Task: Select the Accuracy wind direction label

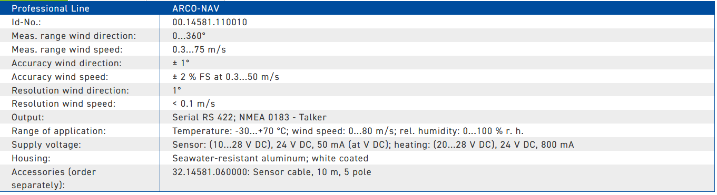Action: click(66, 63)
